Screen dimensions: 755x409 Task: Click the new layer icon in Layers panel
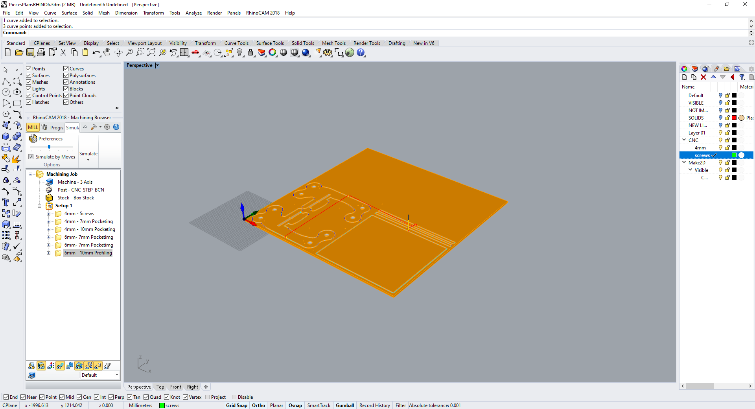point(684,77)
